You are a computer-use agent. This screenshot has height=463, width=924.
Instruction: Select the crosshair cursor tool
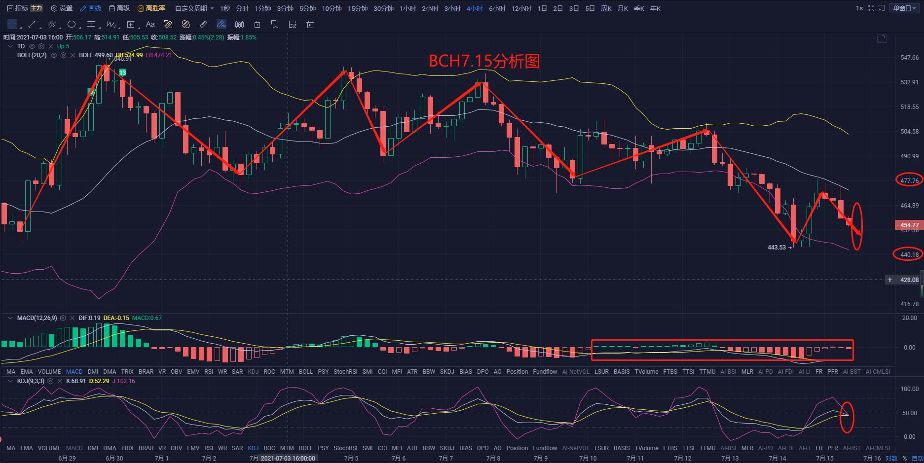point(12,24)
